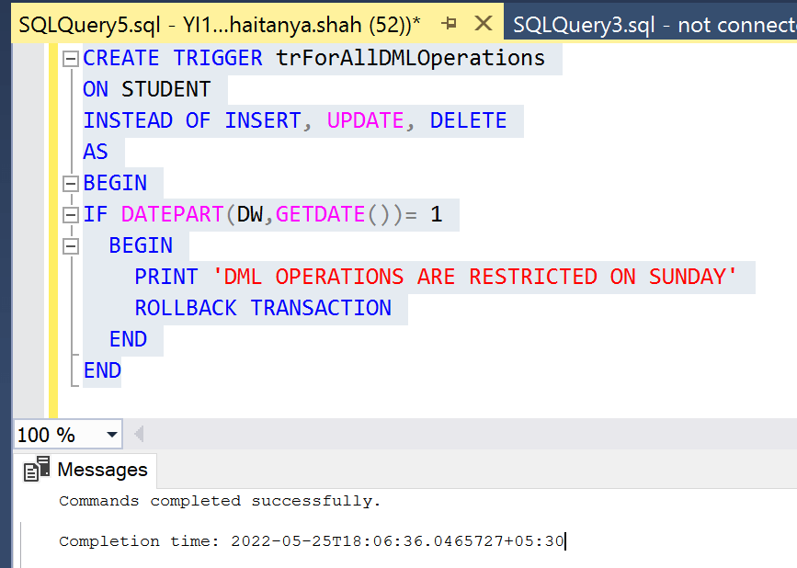Collapse the inner BEGIN block
Screen dimensions: 797x568
[71, 244]
